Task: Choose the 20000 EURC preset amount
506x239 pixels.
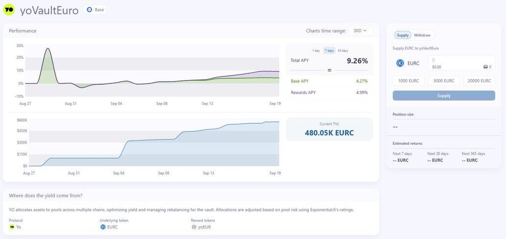Action: (x=479, y=81)
